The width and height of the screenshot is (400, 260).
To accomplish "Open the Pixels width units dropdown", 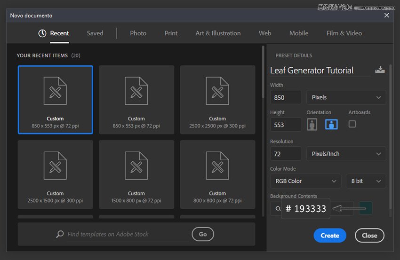I will (346, 97).
